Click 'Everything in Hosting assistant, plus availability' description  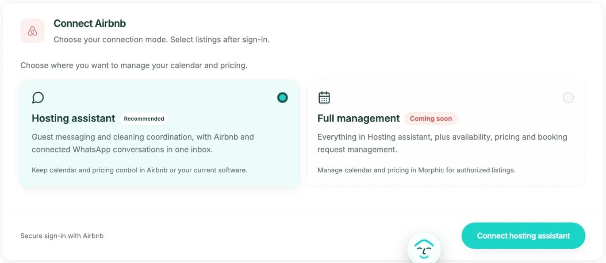click(442, 143)
